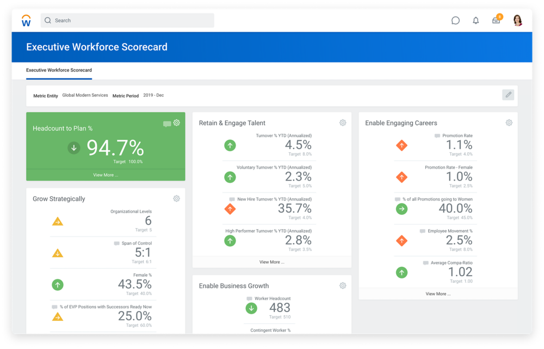Click comment icon on Headcount to Plan card

point(167,124)
